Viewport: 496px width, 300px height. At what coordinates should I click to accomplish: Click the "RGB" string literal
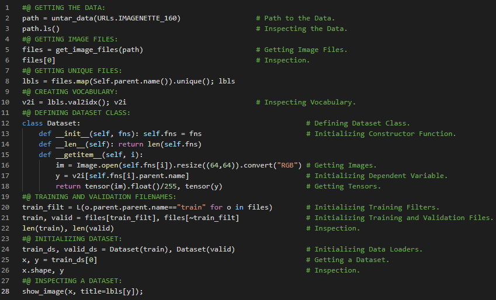coord(287,165)
